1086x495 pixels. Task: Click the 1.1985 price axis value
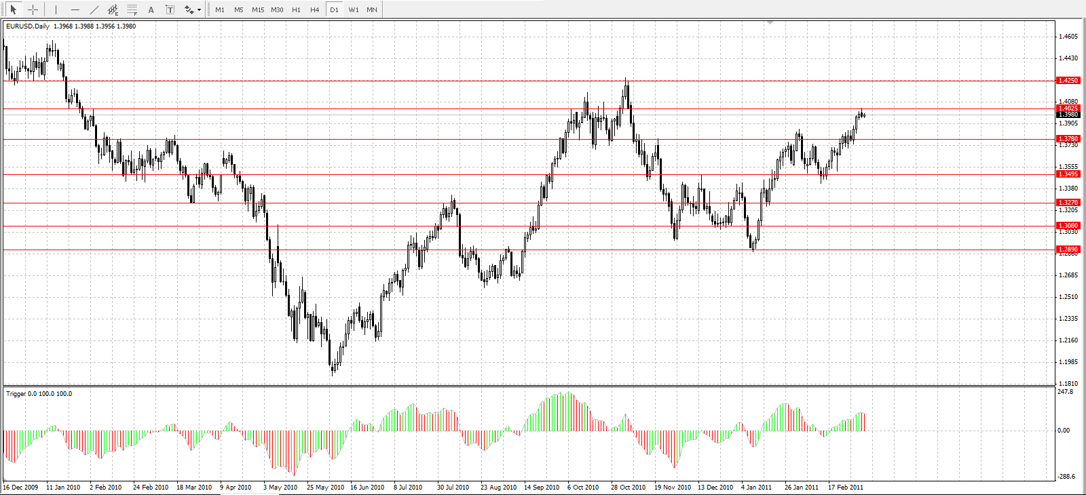click(x=1068, y=362)
